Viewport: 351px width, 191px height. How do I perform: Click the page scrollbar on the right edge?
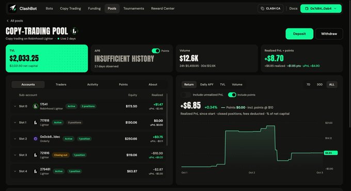350,64
